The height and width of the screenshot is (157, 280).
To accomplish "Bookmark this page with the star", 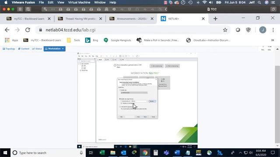I will pos(225,30).
